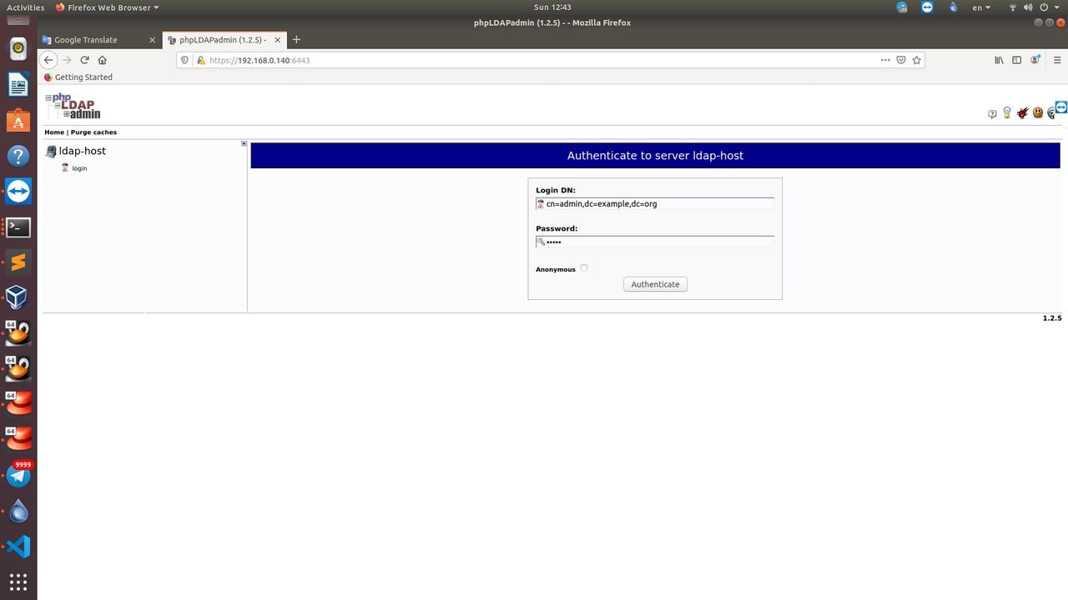The height and width of the screenshot is (600, 1068).
Task: Click the TeamViewer tray icon in top bar
Action: click(x=927, y=7)
